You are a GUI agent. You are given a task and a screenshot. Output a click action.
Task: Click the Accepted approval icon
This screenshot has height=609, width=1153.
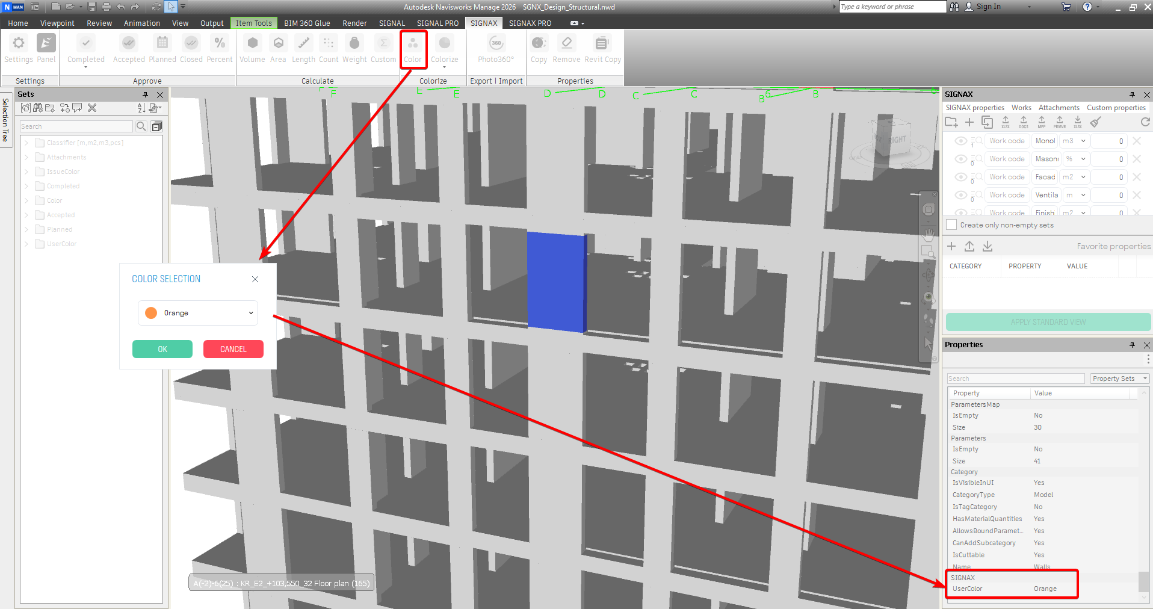click(x=129, y=43)
